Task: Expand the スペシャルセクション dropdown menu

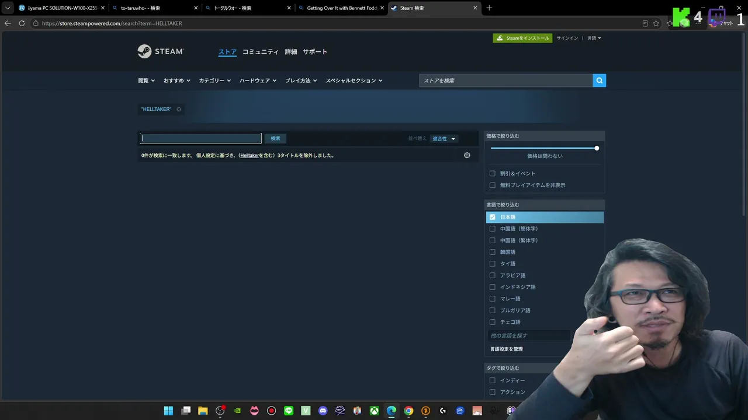Action: click(354, 80)
